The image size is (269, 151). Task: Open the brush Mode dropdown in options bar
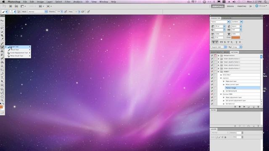(x=37, y=12)
